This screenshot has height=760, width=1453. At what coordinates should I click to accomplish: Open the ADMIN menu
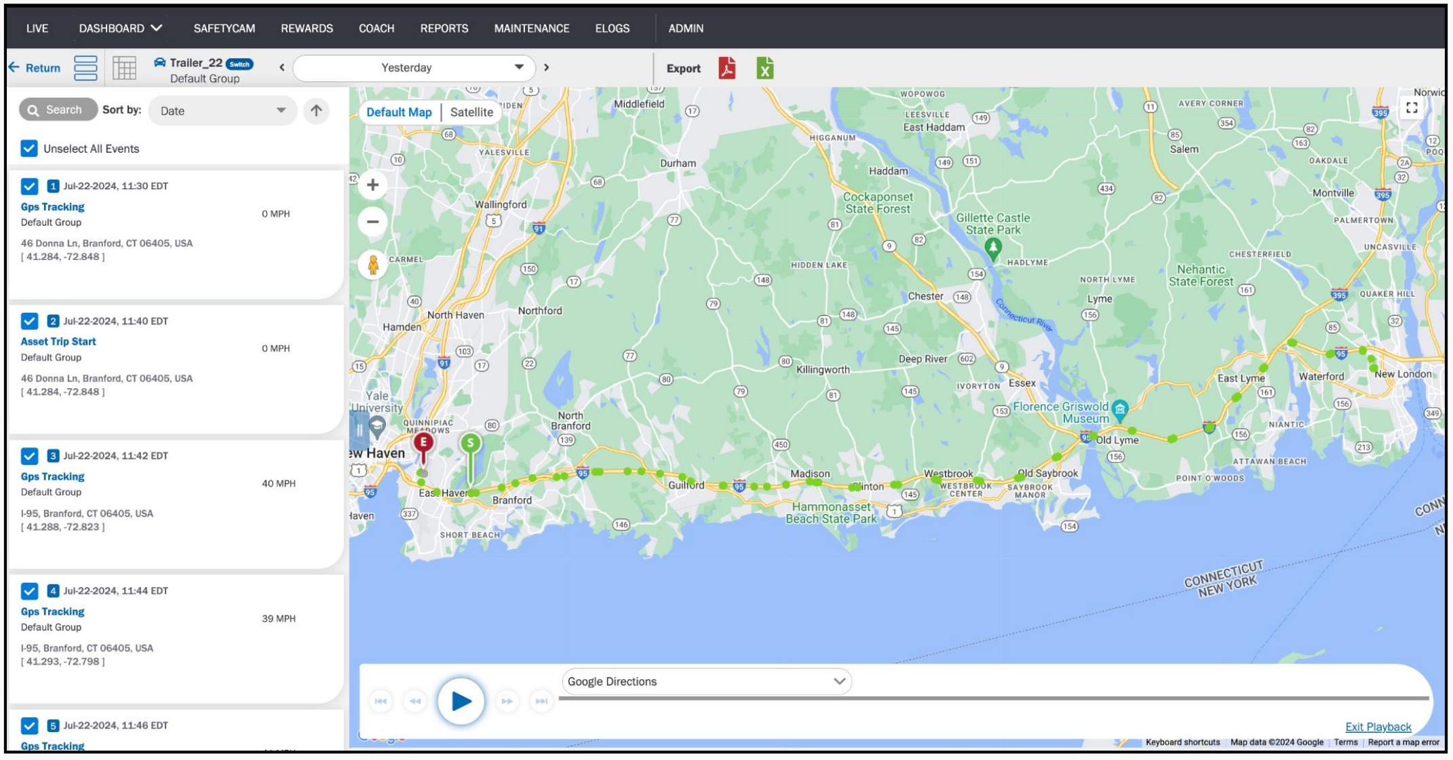coord(686,28)
